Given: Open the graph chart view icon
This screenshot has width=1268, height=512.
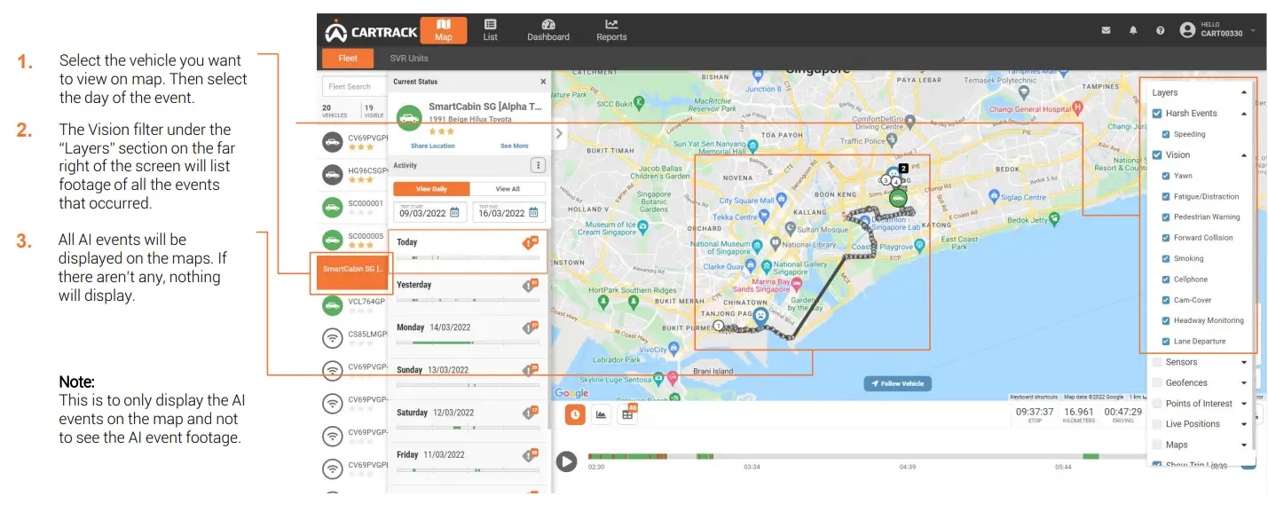Looking at the screenshot, I should [x=601, y=414].
